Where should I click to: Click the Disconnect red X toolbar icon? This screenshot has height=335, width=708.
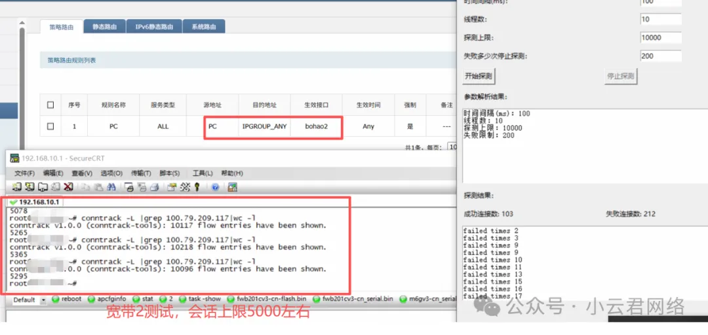(68, 187)
